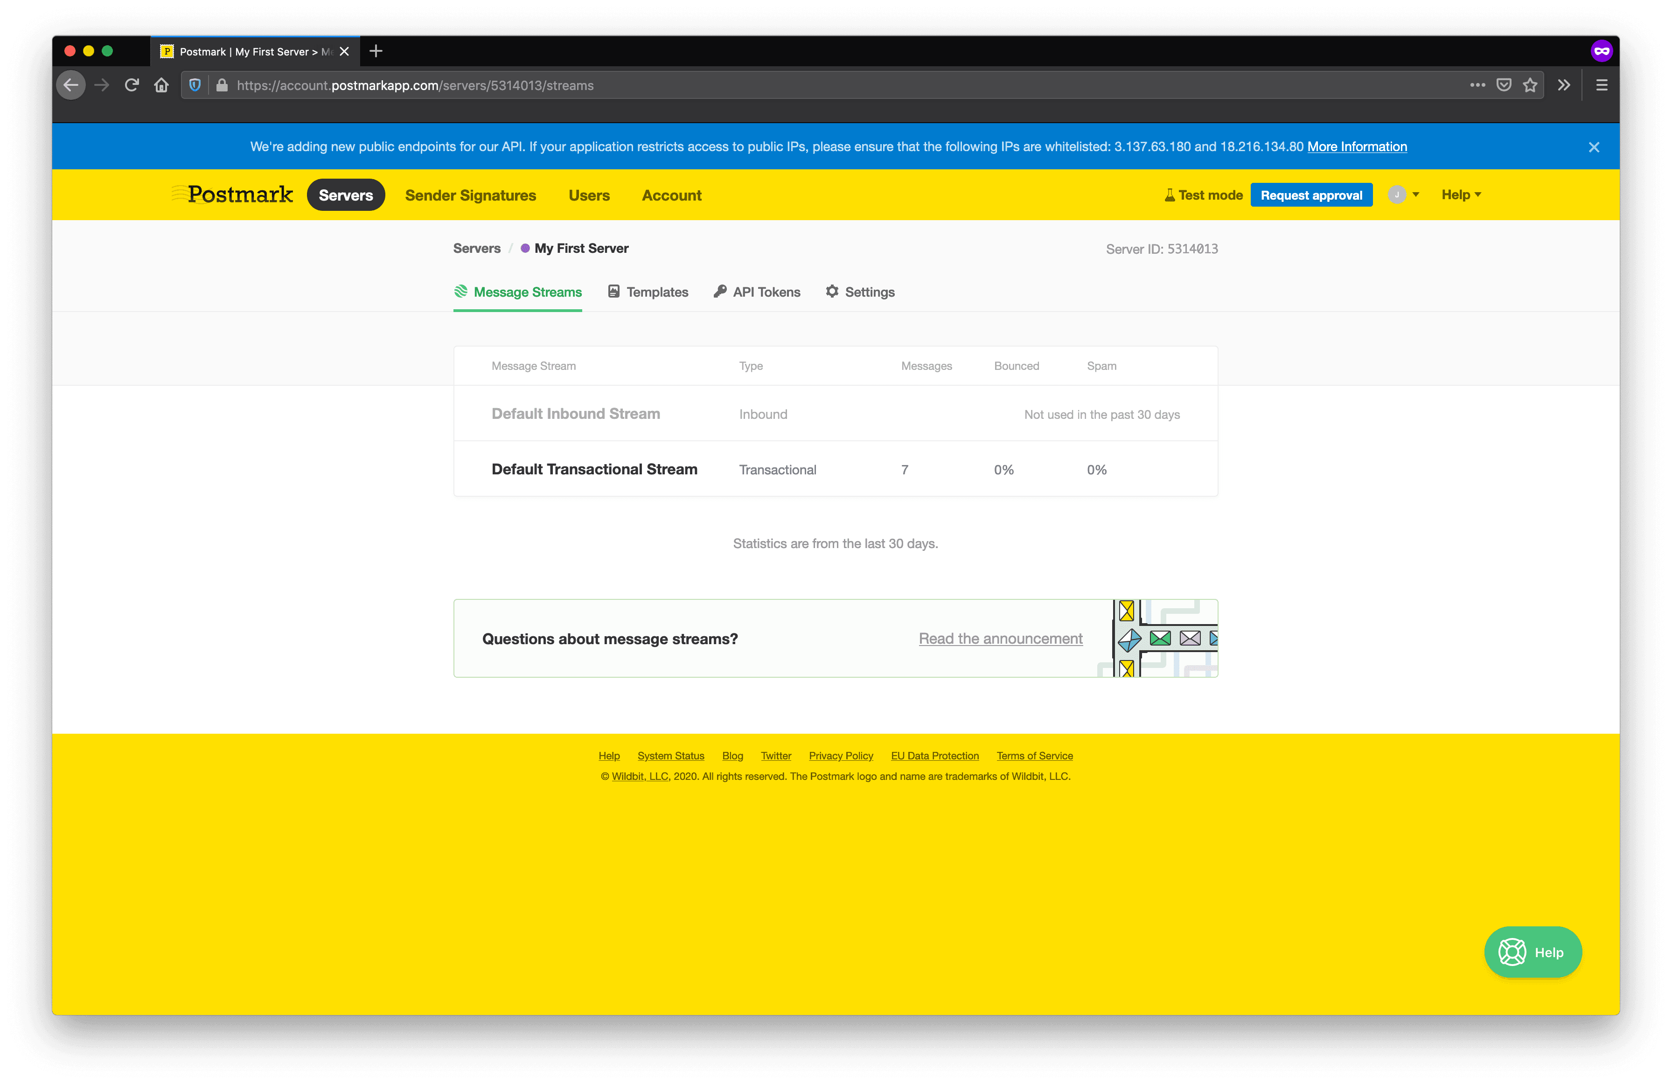The width and height of the screenshot is (1672, 1084).
Task: Show more toolbar items chevron
Action: click(x=1564, y=85)
